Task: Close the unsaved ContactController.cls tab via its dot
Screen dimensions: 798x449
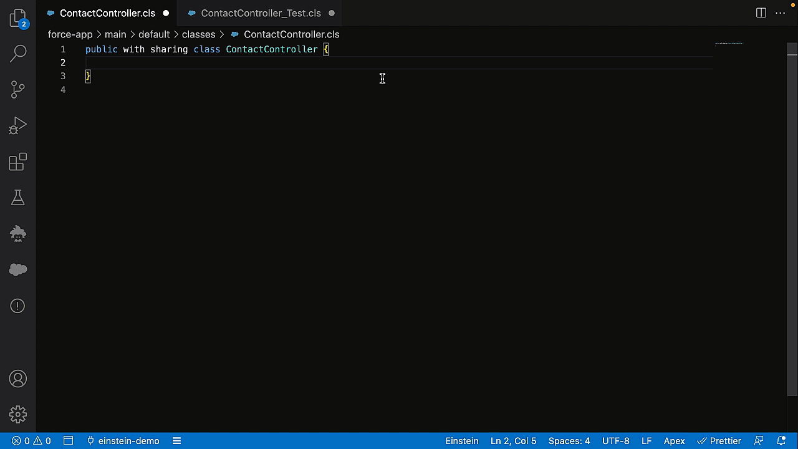Action: 166,13
